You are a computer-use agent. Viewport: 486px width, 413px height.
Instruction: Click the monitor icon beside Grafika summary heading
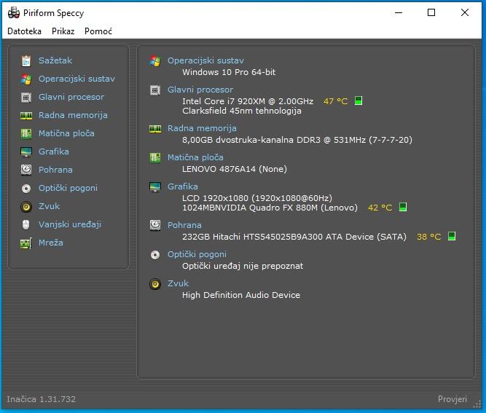[x=155, y=186]
